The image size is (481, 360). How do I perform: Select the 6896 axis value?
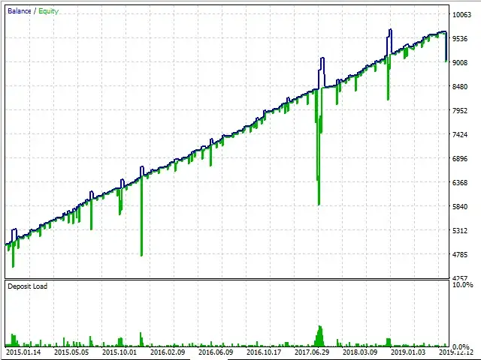(460, 158)
